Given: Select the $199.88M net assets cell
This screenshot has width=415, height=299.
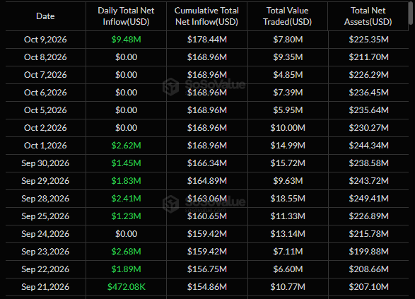Looking at the screenshot, I should [368, 252].
